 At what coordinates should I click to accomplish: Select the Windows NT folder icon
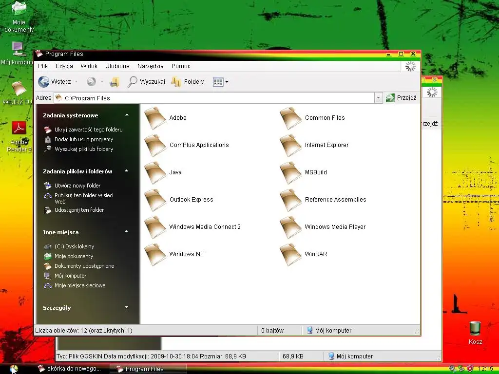pyautogui.click(x=155, y=254)
